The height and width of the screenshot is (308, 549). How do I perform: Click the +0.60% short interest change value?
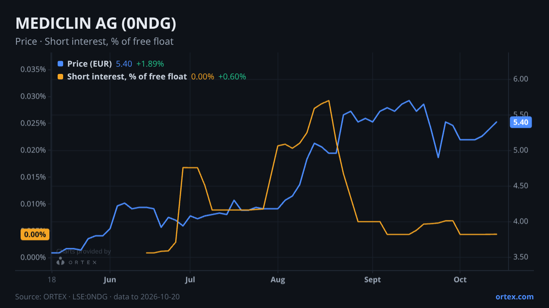pos(232,77)
